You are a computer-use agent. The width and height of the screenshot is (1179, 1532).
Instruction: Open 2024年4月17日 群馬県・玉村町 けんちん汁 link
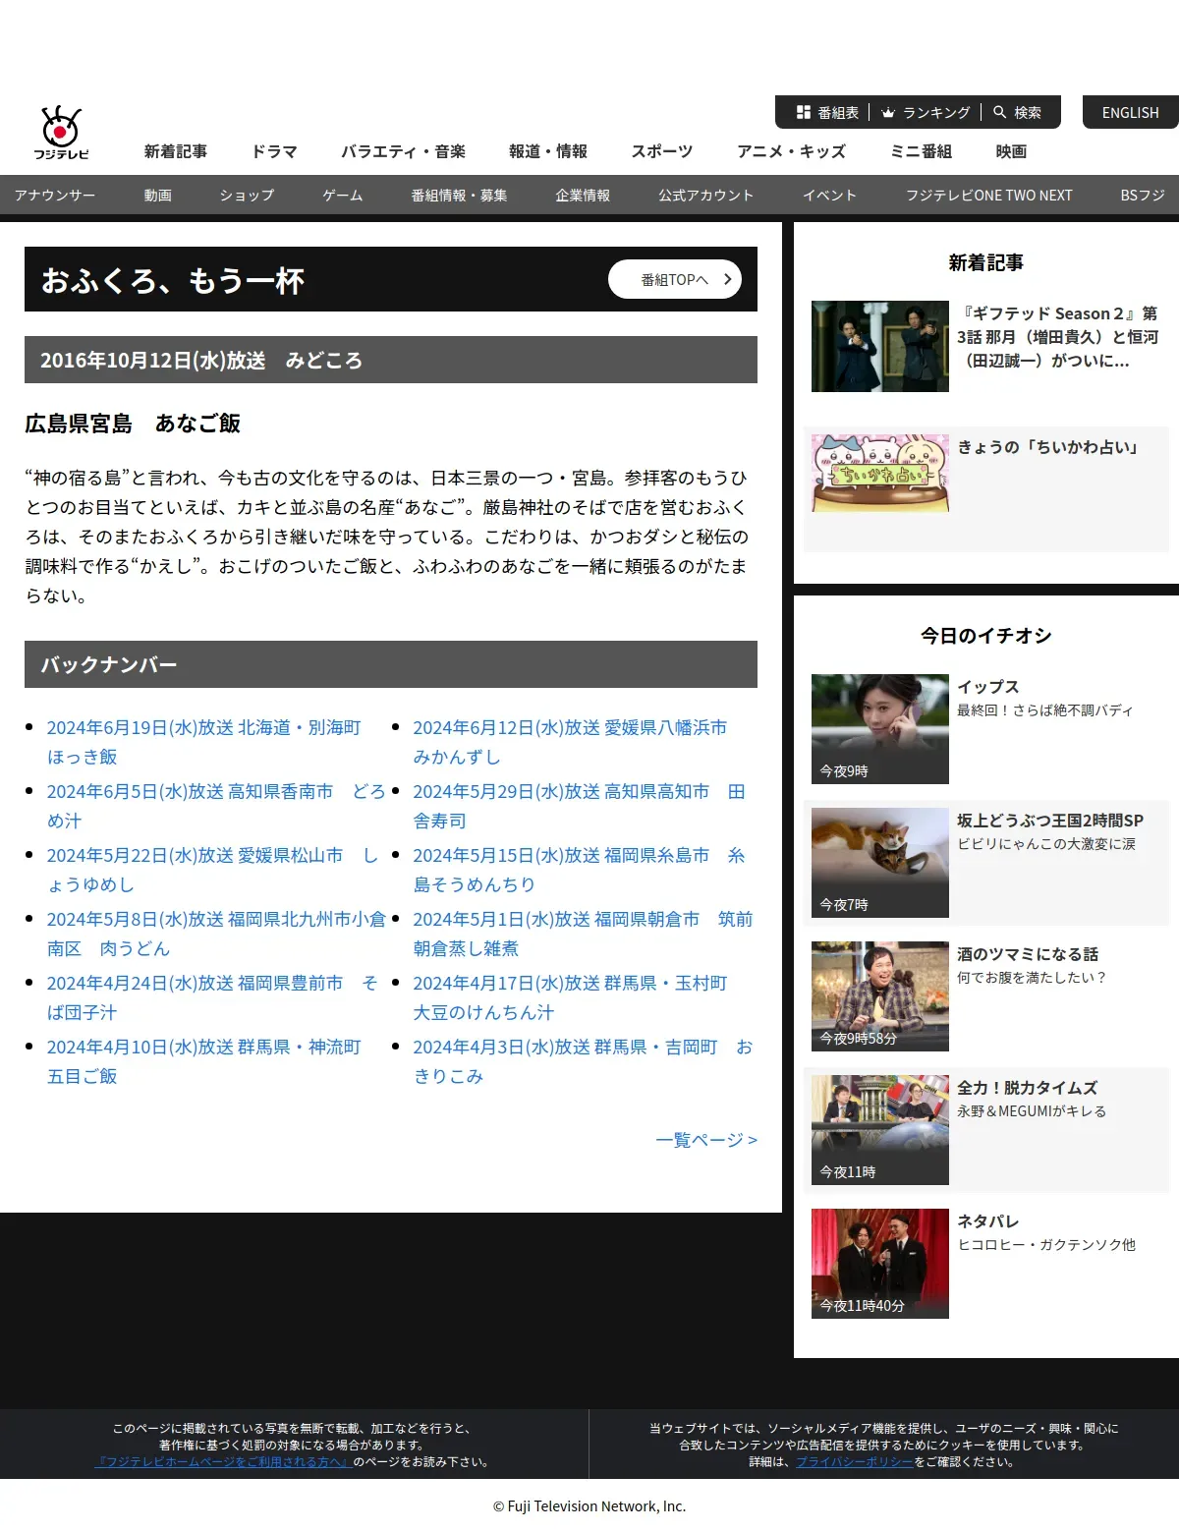(x=570, y=997)
